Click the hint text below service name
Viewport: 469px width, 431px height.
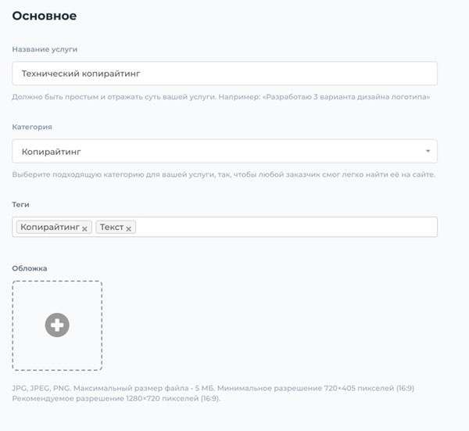pos(220,97)
